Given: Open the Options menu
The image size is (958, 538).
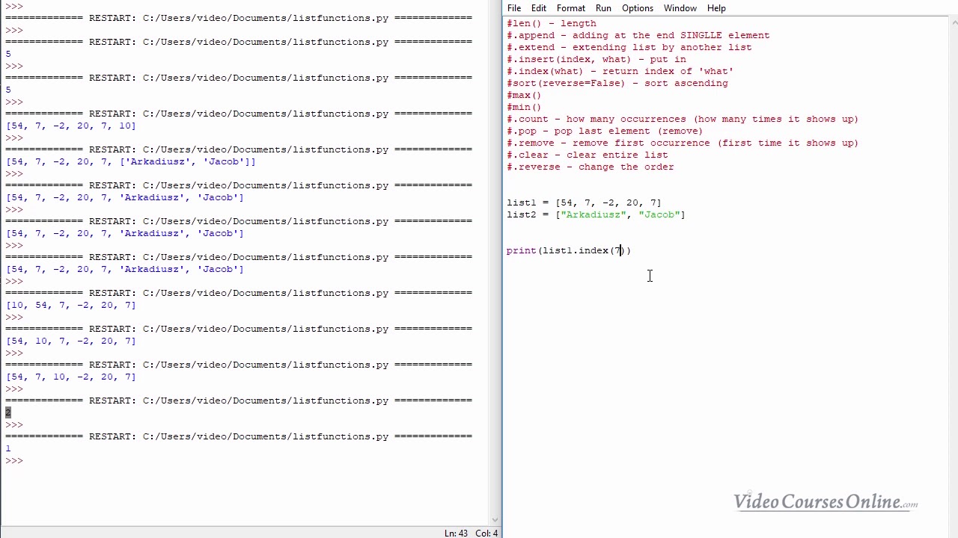Looking at the screenshot, I should tap(638, 7).
